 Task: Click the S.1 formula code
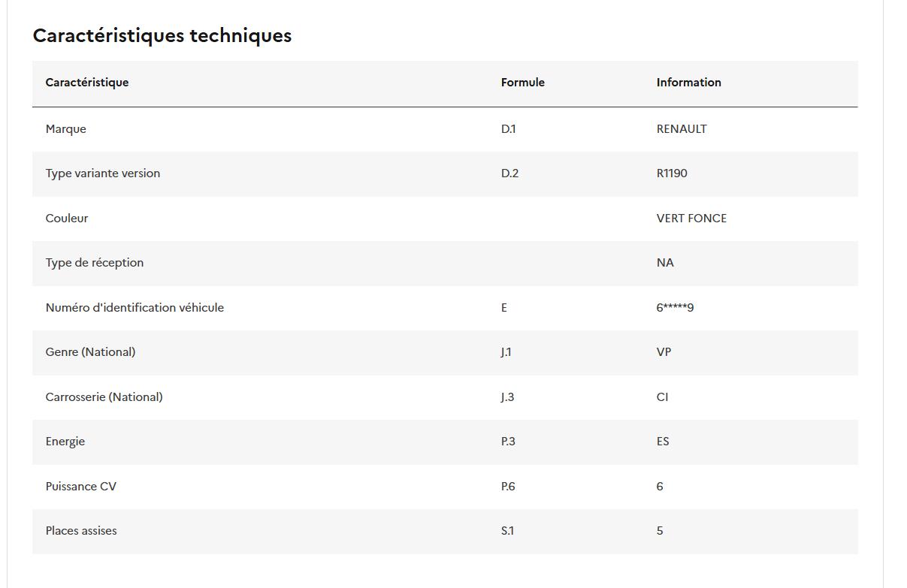point(507,531)
